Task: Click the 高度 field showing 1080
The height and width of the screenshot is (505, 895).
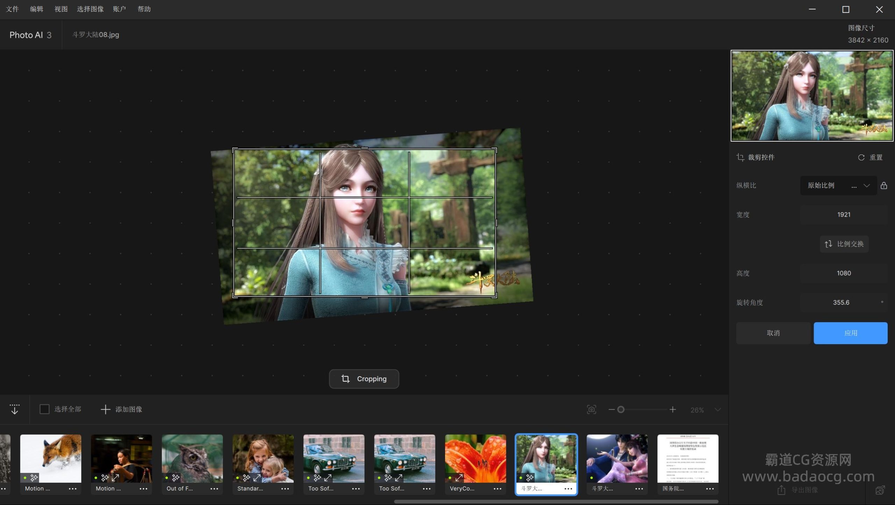Action: 844,273
